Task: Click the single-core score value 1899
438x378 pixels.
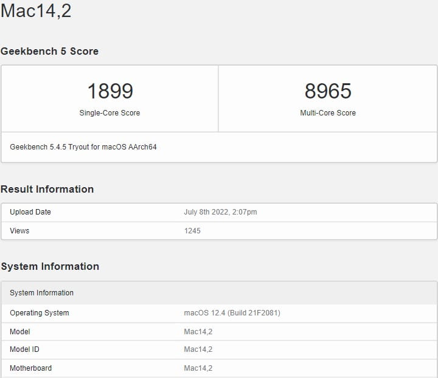Action: [x=110, y=91]
